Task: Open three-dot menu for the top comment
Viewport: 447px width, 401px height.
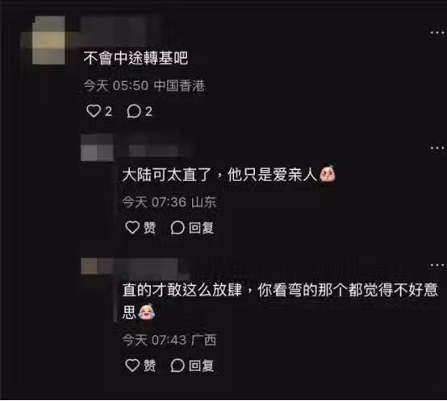Action: click(x=437, y=33)
